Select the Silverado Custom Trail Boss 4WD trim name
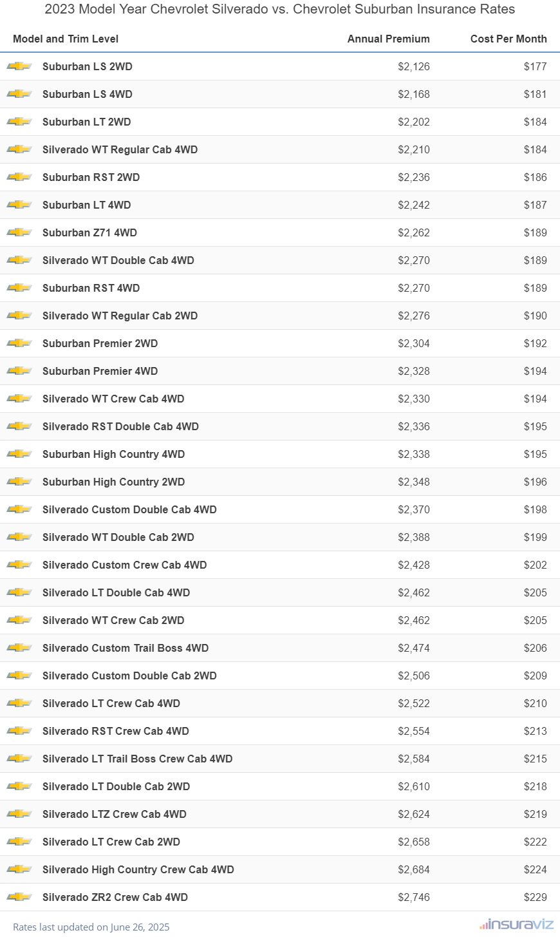560x937 pixels. (126, 648)
